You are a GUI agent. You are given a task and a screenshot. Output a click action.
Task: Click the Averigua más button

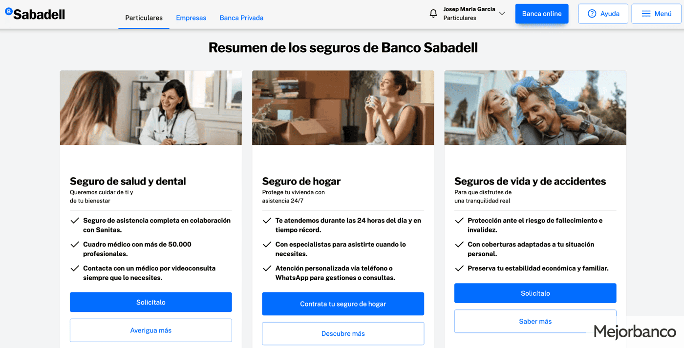[x=150, y=330]
